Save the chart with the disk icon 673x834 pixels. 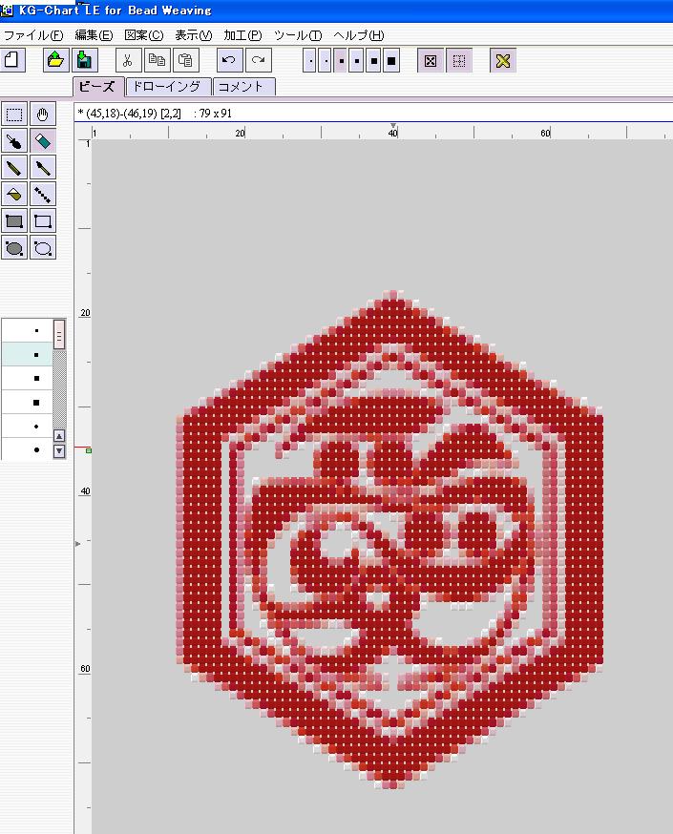coord(85,60)
